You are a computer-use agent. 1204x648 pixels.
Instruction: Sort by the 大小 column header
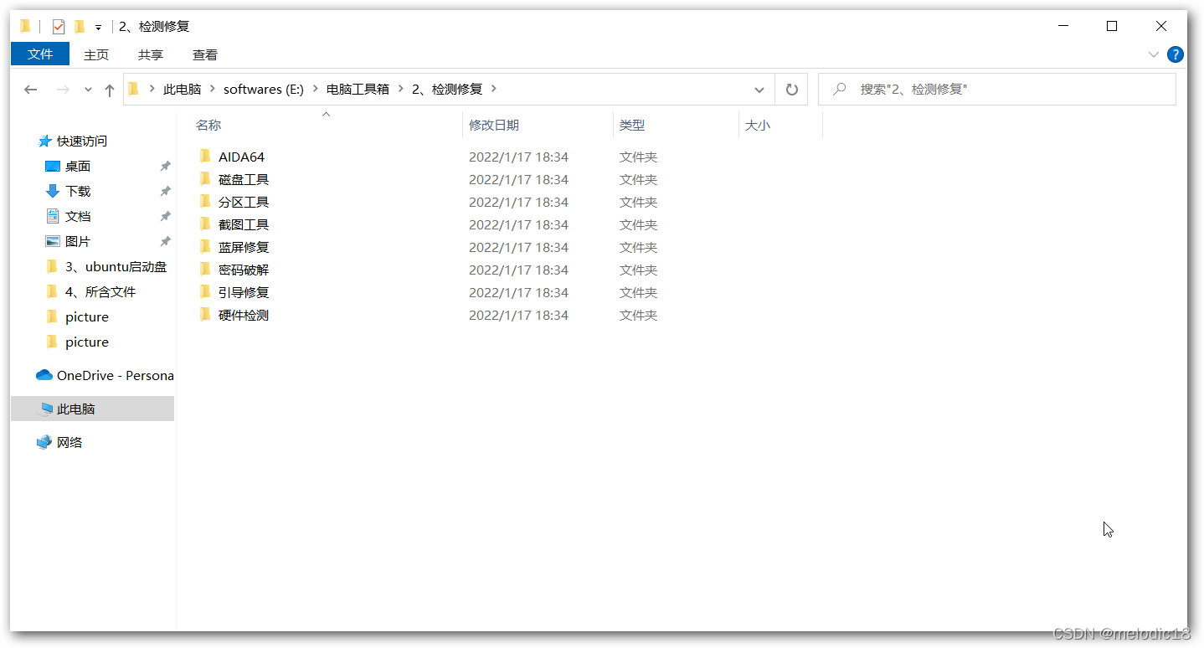pos(758,125)
